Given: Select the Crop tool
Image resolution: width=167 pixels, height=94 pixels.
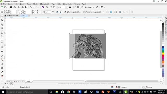Looking at the screenshot, I should coord(2,25).
